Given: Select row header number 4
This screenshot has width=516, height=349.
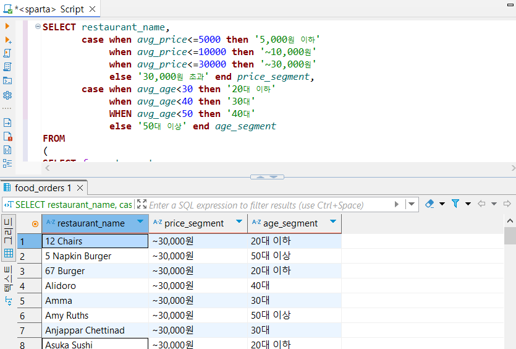Looking at the screenshot, I should click(29, 286).
